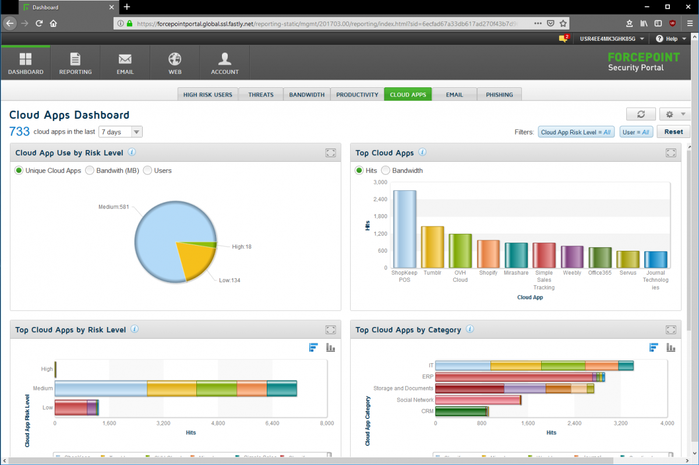Click the dashboard refresh icon button
The image size is (699, 465).
[x=641, y=115]
